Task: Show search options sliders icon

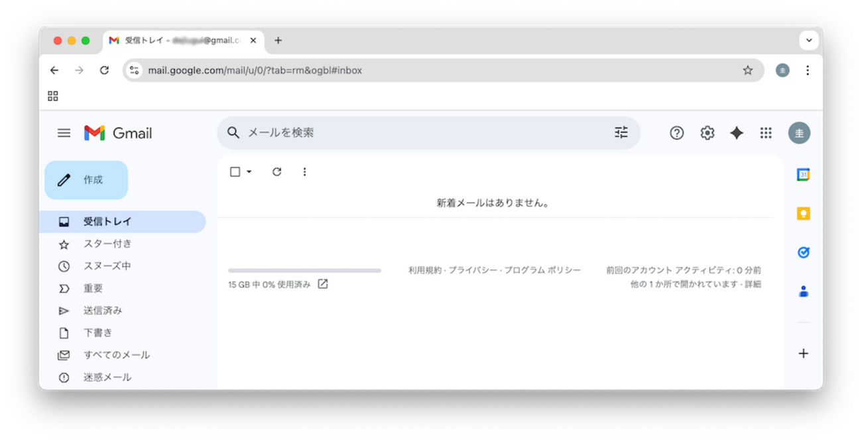Action: pos(621,132)
